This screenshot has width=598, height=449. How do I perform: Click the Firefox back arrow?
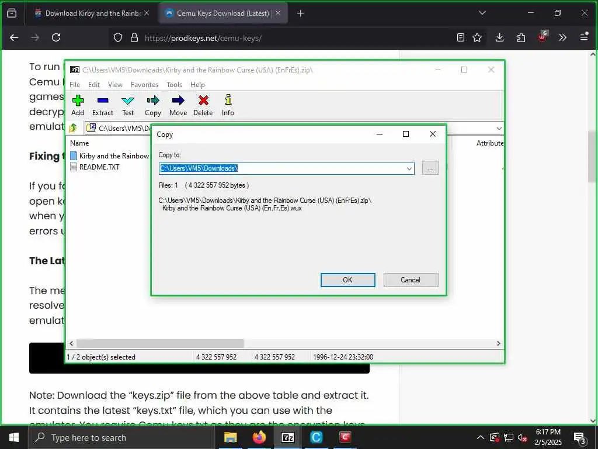[14, 38]
